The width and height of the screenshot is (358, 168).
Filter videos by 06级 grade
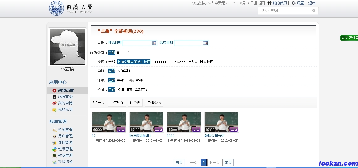point(121,80)
